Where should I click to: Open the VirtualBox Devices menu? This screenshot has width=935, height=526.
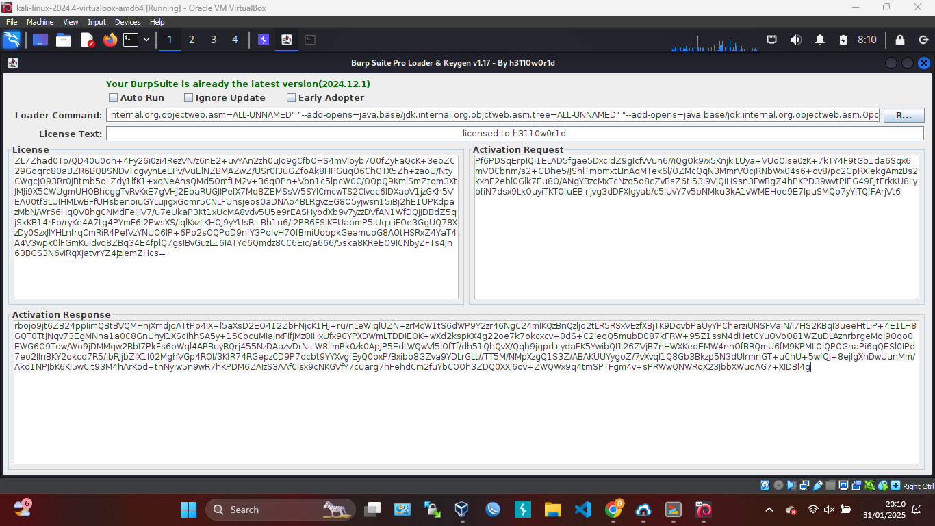128,22
